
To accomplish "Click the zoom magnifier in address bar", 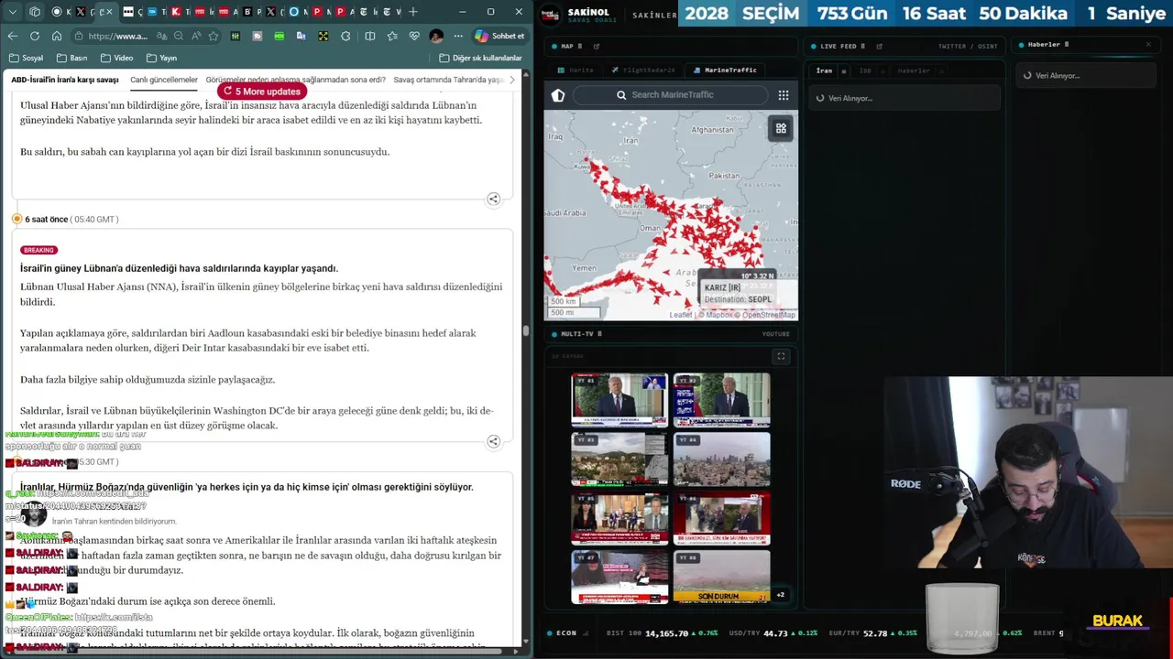I will pos(178,36).
